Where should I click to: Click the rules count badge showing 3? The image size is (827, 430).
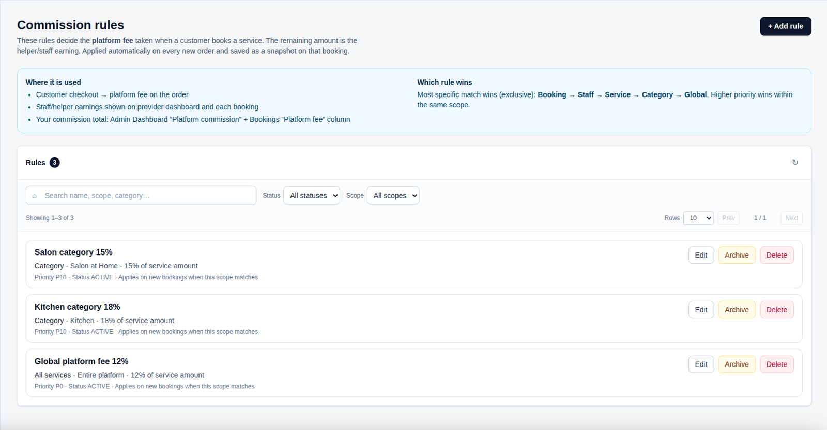click(x=54, y=162)
